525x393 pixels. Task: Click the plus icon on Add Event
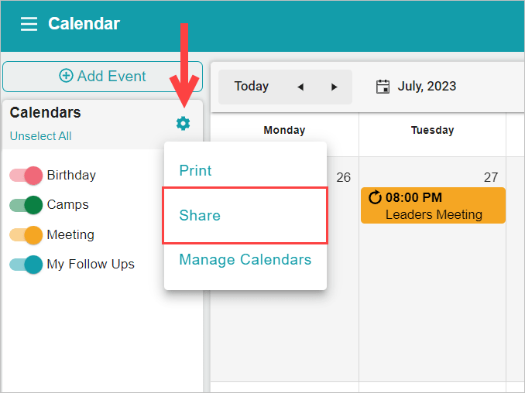click(66, 76)
